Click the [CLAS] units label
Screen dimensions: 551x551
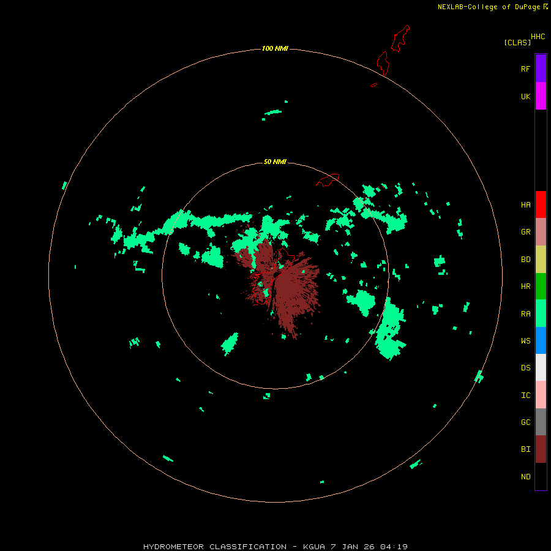click(x=517, y=42)
